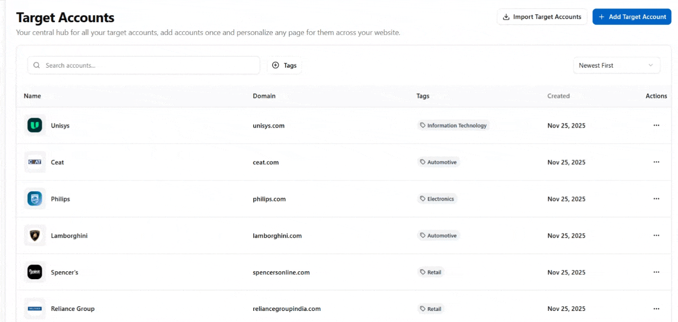Click the Domain column header
Viewport: 678px width, 322px height.
pos(264,96)
